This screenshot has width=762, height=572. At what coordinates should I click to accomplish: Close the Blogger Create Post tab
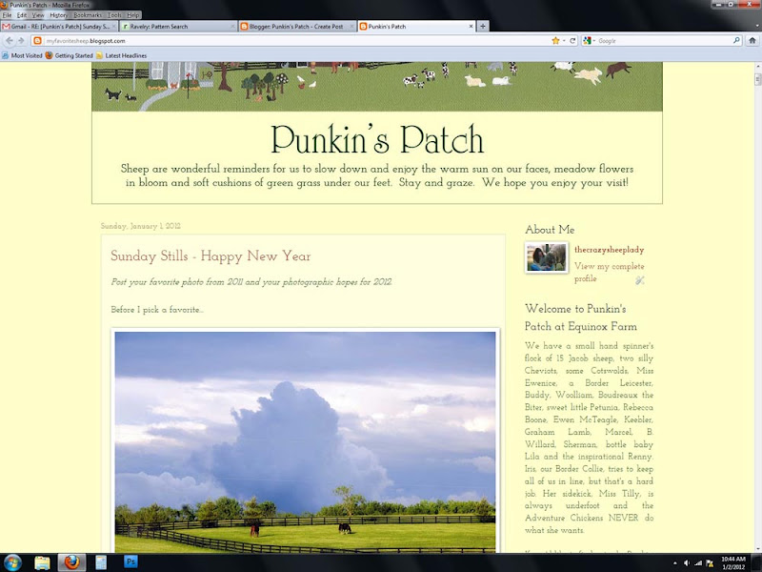click(x=351, y=27)
